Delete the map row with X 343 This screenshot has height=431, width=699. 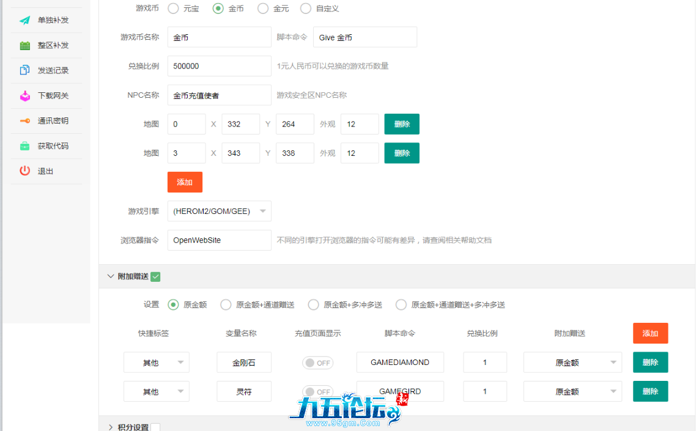click(x=401, y=153)
